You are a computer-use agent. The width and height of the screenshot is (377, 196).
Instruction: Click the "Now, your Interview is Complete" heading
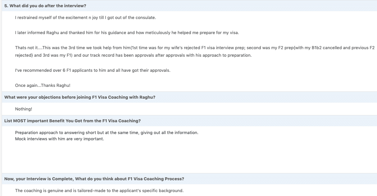(x=94, y=179)
